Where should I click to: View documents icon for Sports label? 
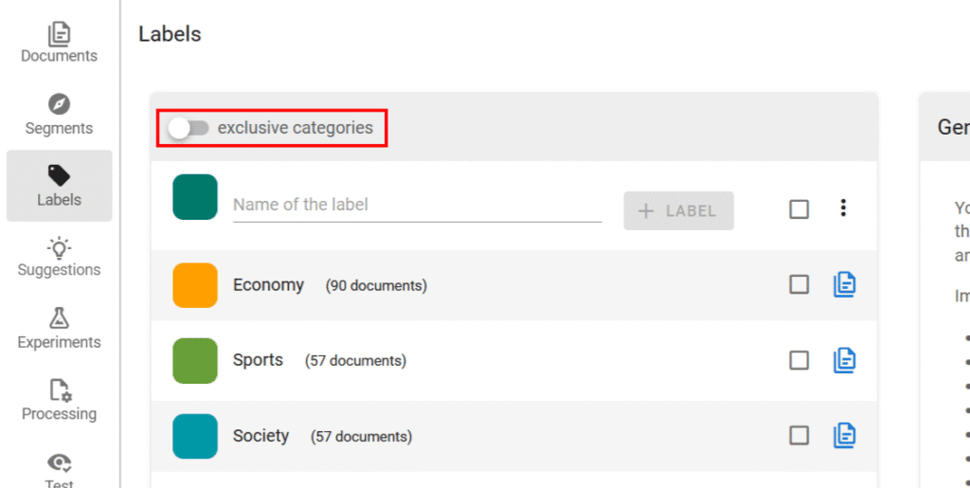[844, 360]
